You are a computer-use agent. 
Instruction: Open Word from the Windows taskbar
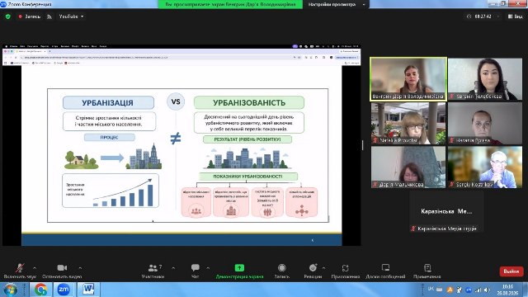tap(88, 290)
